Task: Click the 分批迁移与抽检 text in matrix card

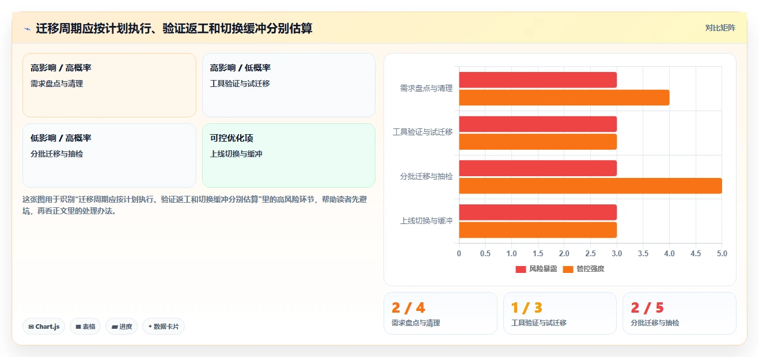Action: (x=57, y=154)
